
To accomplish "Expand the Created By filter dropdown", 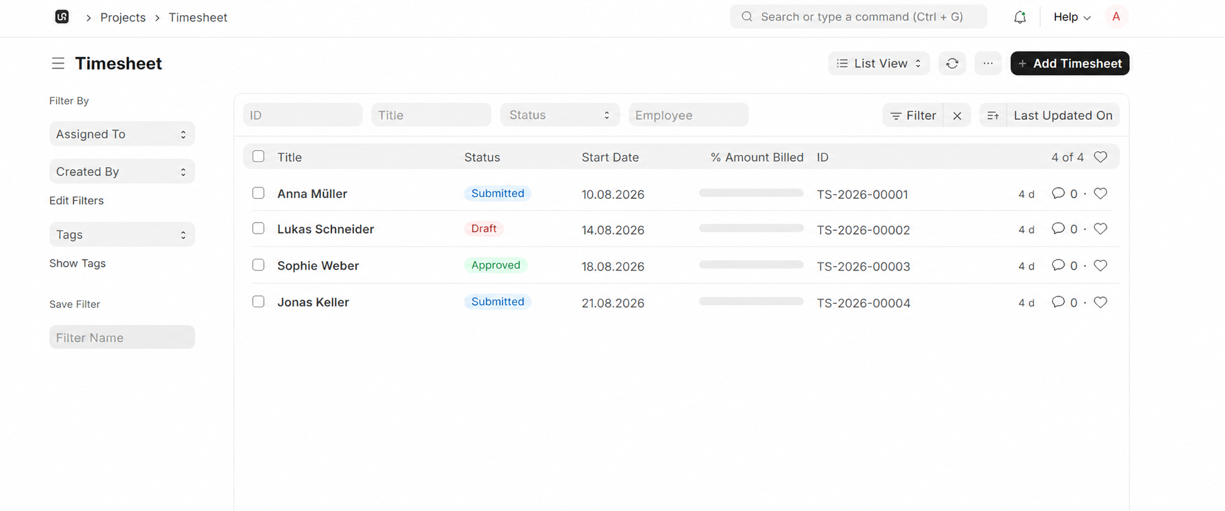I will click(x=122, y=172).
